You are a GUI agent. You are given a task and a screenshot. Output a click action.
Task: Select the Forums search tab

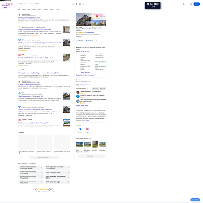coord(39,9)
